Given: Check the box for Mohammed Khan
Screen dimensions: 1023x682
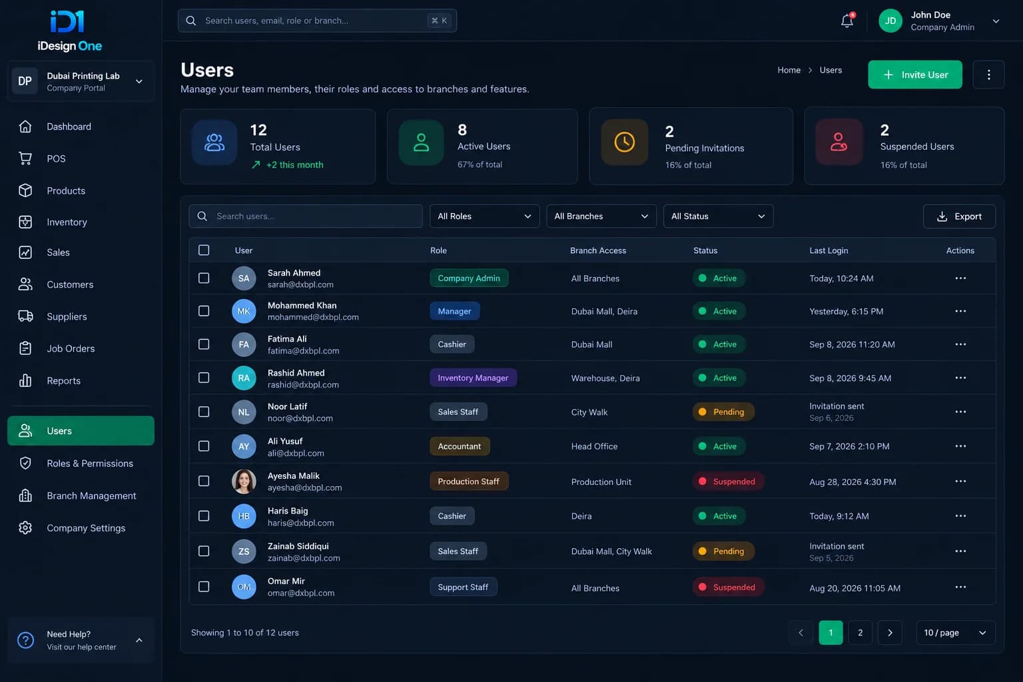Looking at the screenshot, I should point(204,311).
